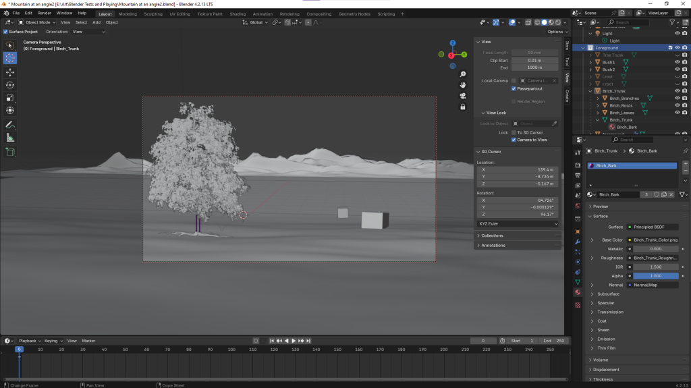Open the File menu
The width and height of the screenshot is (691, 388).
16,13
